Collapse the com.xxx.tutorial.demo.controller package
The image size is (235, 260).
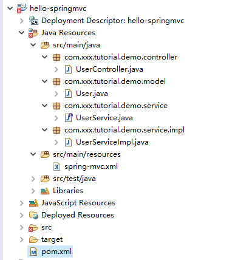45,57
